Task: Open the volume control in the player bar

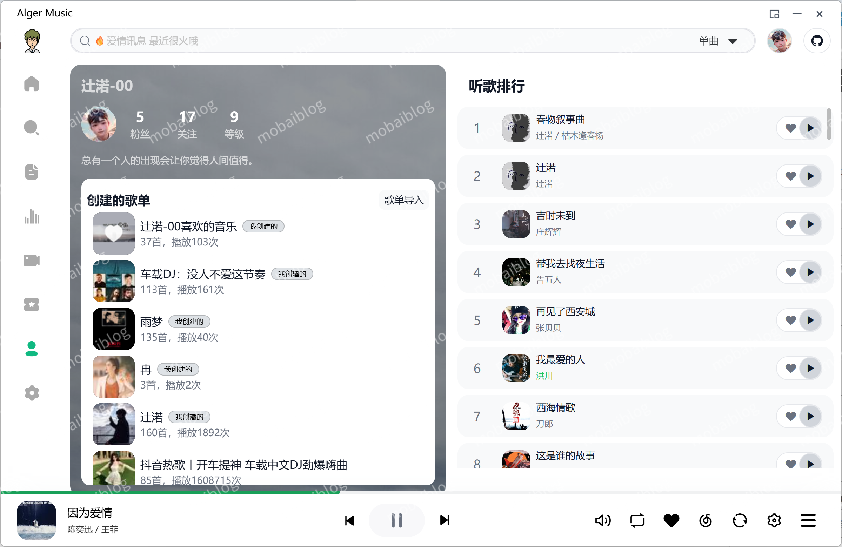Action: (x=603, y=520)
